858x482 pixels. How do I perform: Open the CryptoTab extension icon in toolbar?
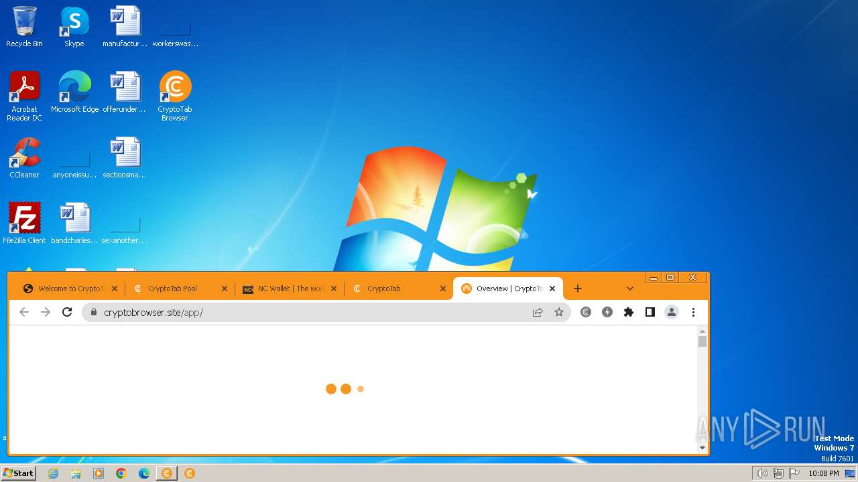click(x=586, y=312)
